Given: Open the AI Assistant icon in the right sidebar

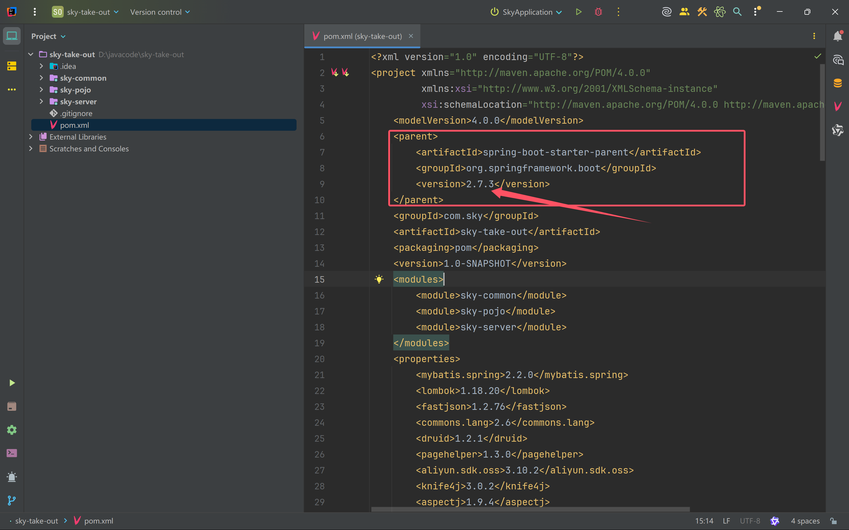Looking at the screenshot, I should (x=838, y=59).
